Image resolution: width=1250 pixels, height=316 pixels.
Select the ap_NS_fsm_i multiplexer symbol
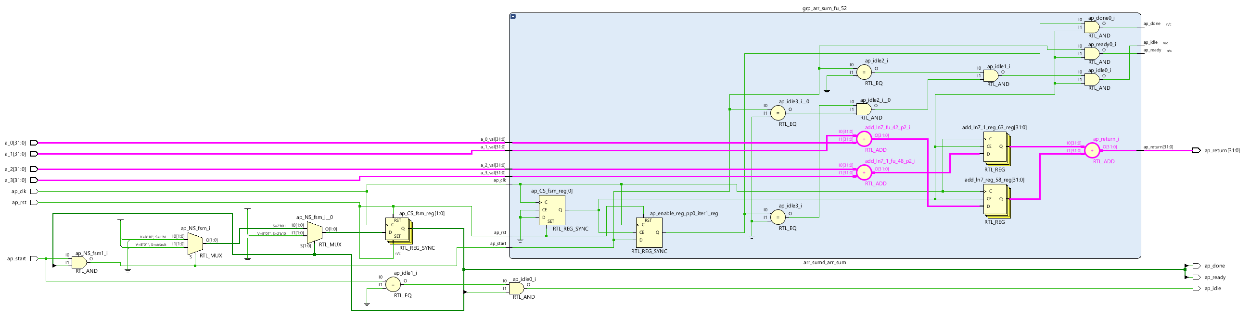pyautogui.click(x=195, y=243)
